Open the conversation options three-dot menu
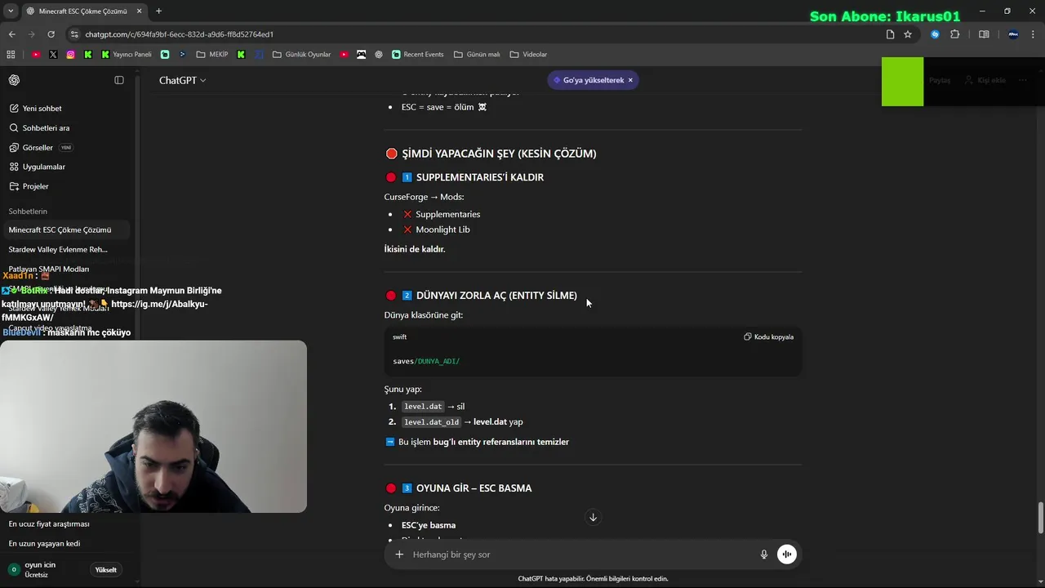 click(1022, 80)
